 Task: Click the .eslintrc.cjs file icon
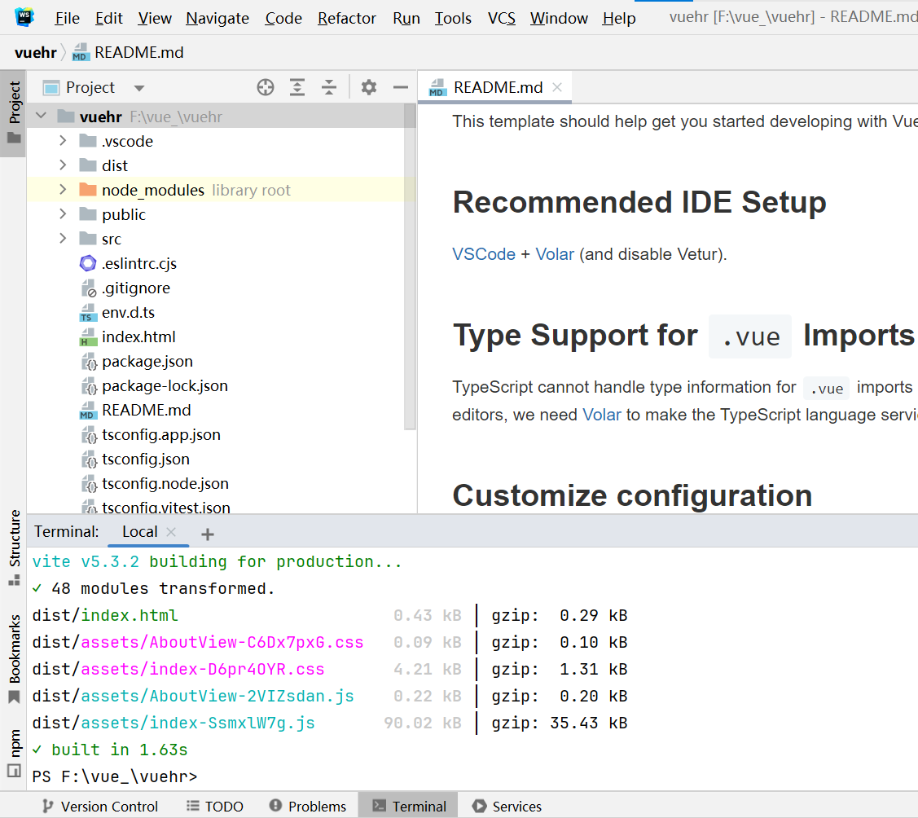(x=88, y=263)
